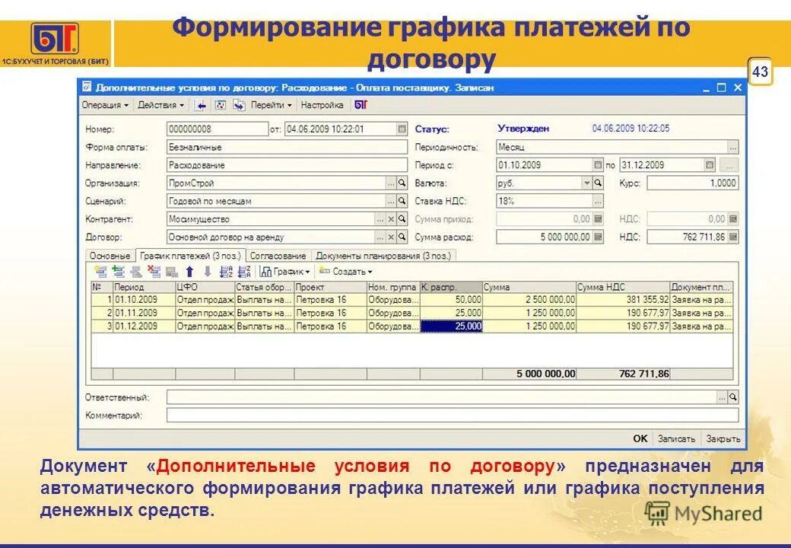Click the delete row icon in the table toolbar
The width and height of the screenshot is (791, 548).
pyautogui.click(x=154, y=271)
